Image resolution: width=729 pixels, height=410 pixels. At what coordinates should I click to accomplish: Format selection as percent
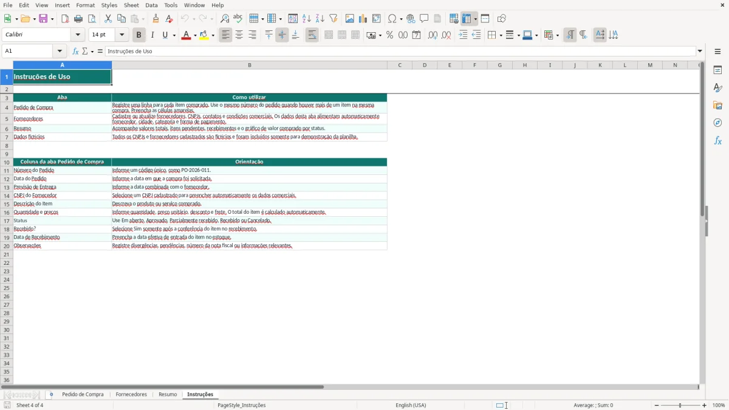(x=389, y=35)
